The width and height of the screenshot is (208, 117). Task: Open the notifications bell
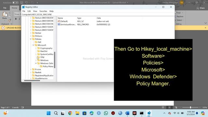pyautogui.click(x=197, y=113)
